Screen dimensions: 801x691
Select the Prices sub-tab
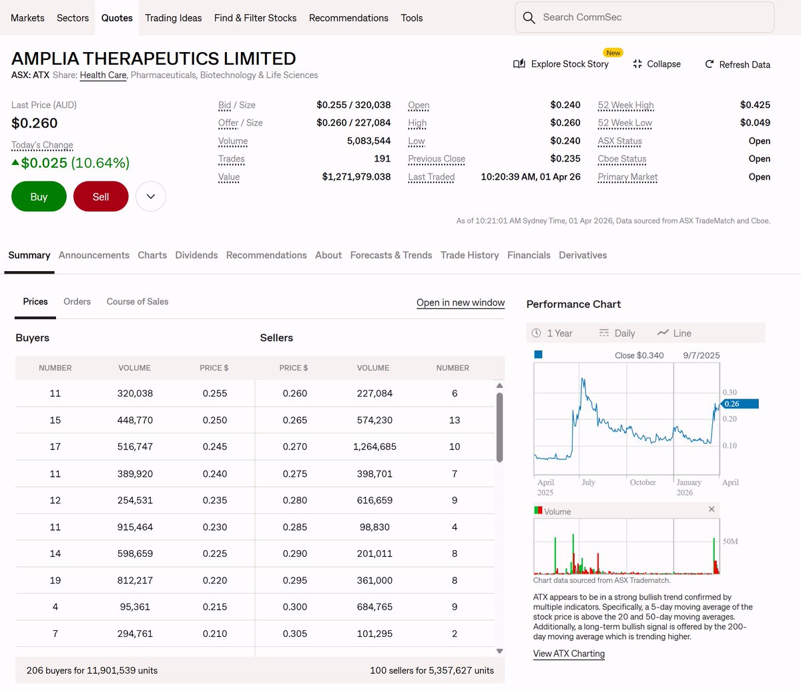coord(35,302)
